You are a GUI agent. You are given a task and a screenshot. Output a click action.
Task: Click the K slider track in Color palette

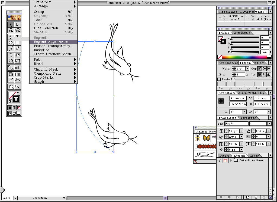245,52
